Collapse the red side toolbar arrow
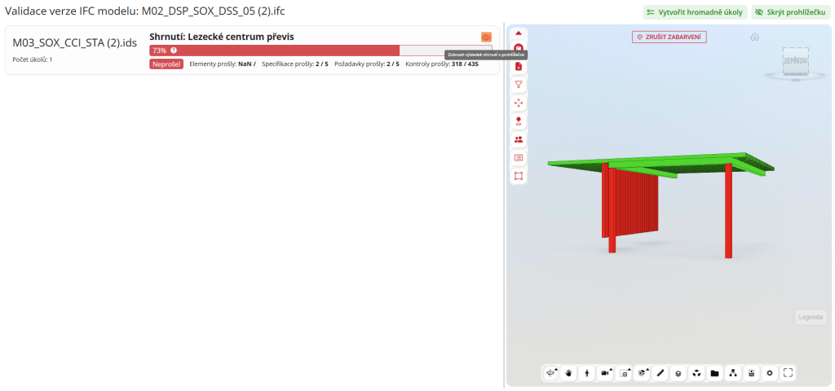The width and height of the screenshot is (835, 391). pos(519,33)
